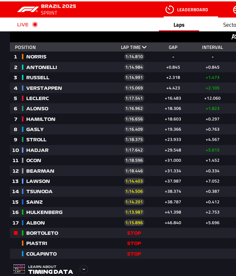236x276 pixels.
Task: Click the globe icon next to Leaderboard
Action: coord(234,10)
